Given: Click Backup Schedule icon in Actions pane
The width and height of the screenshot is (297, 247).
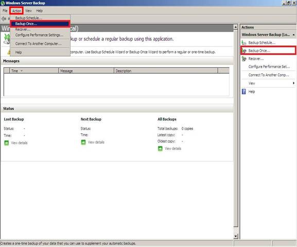Looking at the screenshot, I should (x=244, y=43).
